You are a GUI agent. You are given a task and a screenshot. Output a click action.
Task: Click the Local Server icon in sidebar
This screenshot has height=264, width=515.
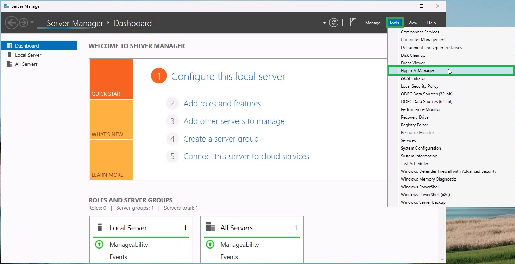(10, 55)
